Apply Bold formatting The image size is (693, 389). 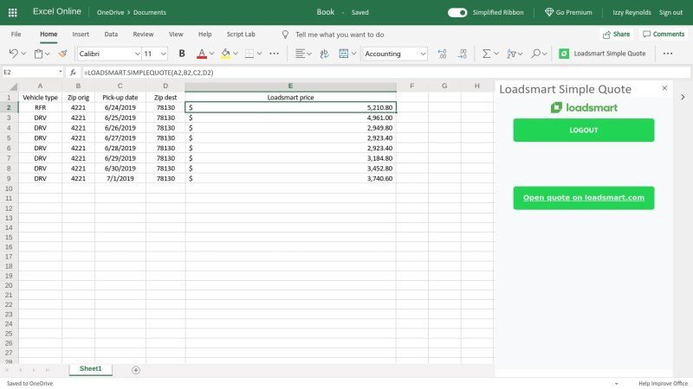click(182, 54)
